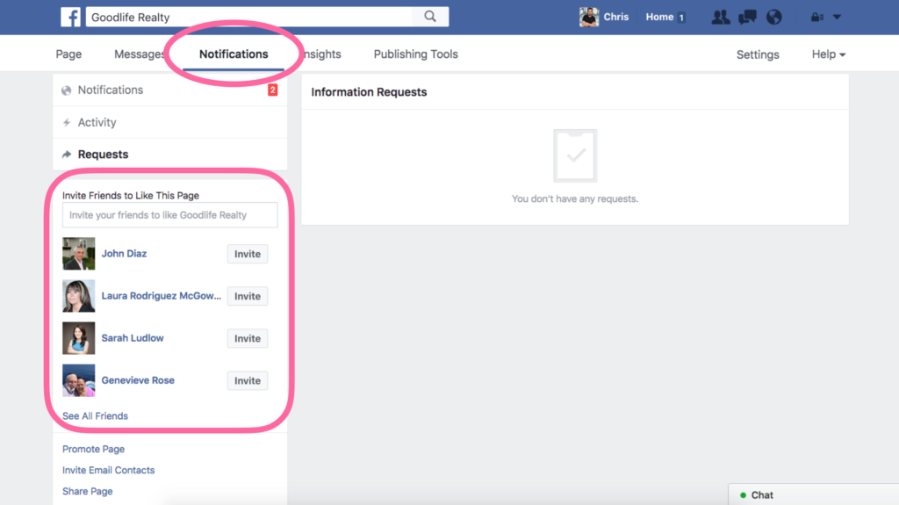Open the Publishing Tools tab
The height and width of the screenshot is (505, 899).
[x=415, y=54]
